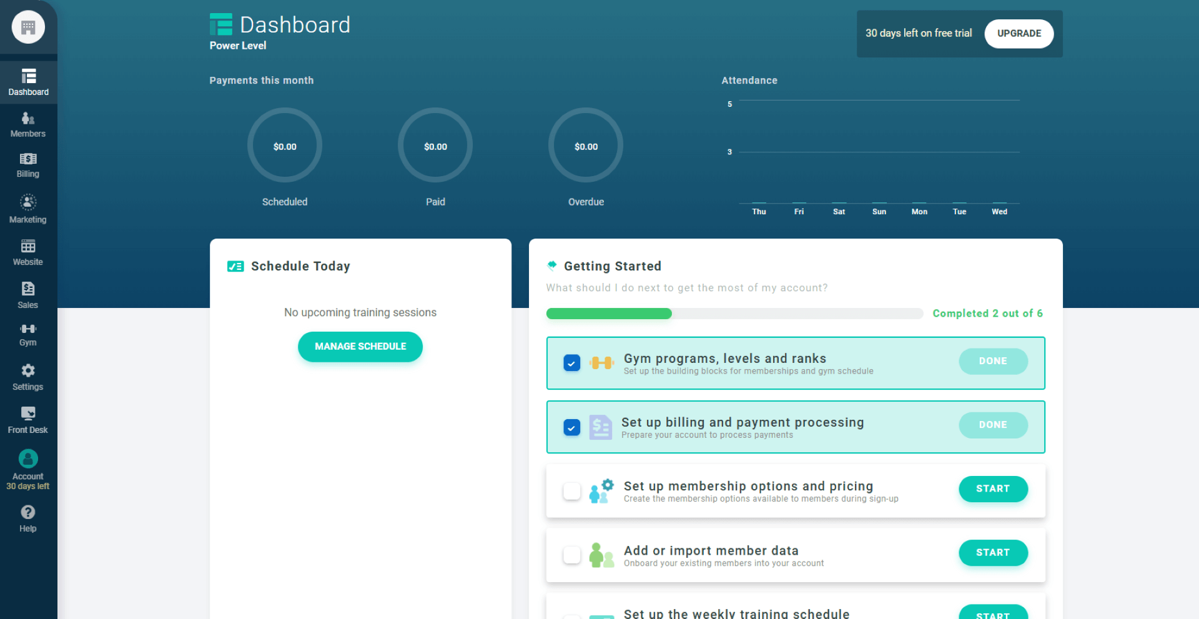1199x619 pixels.
Task: Click the Getting Started progress bar
Action: [734, 314]
